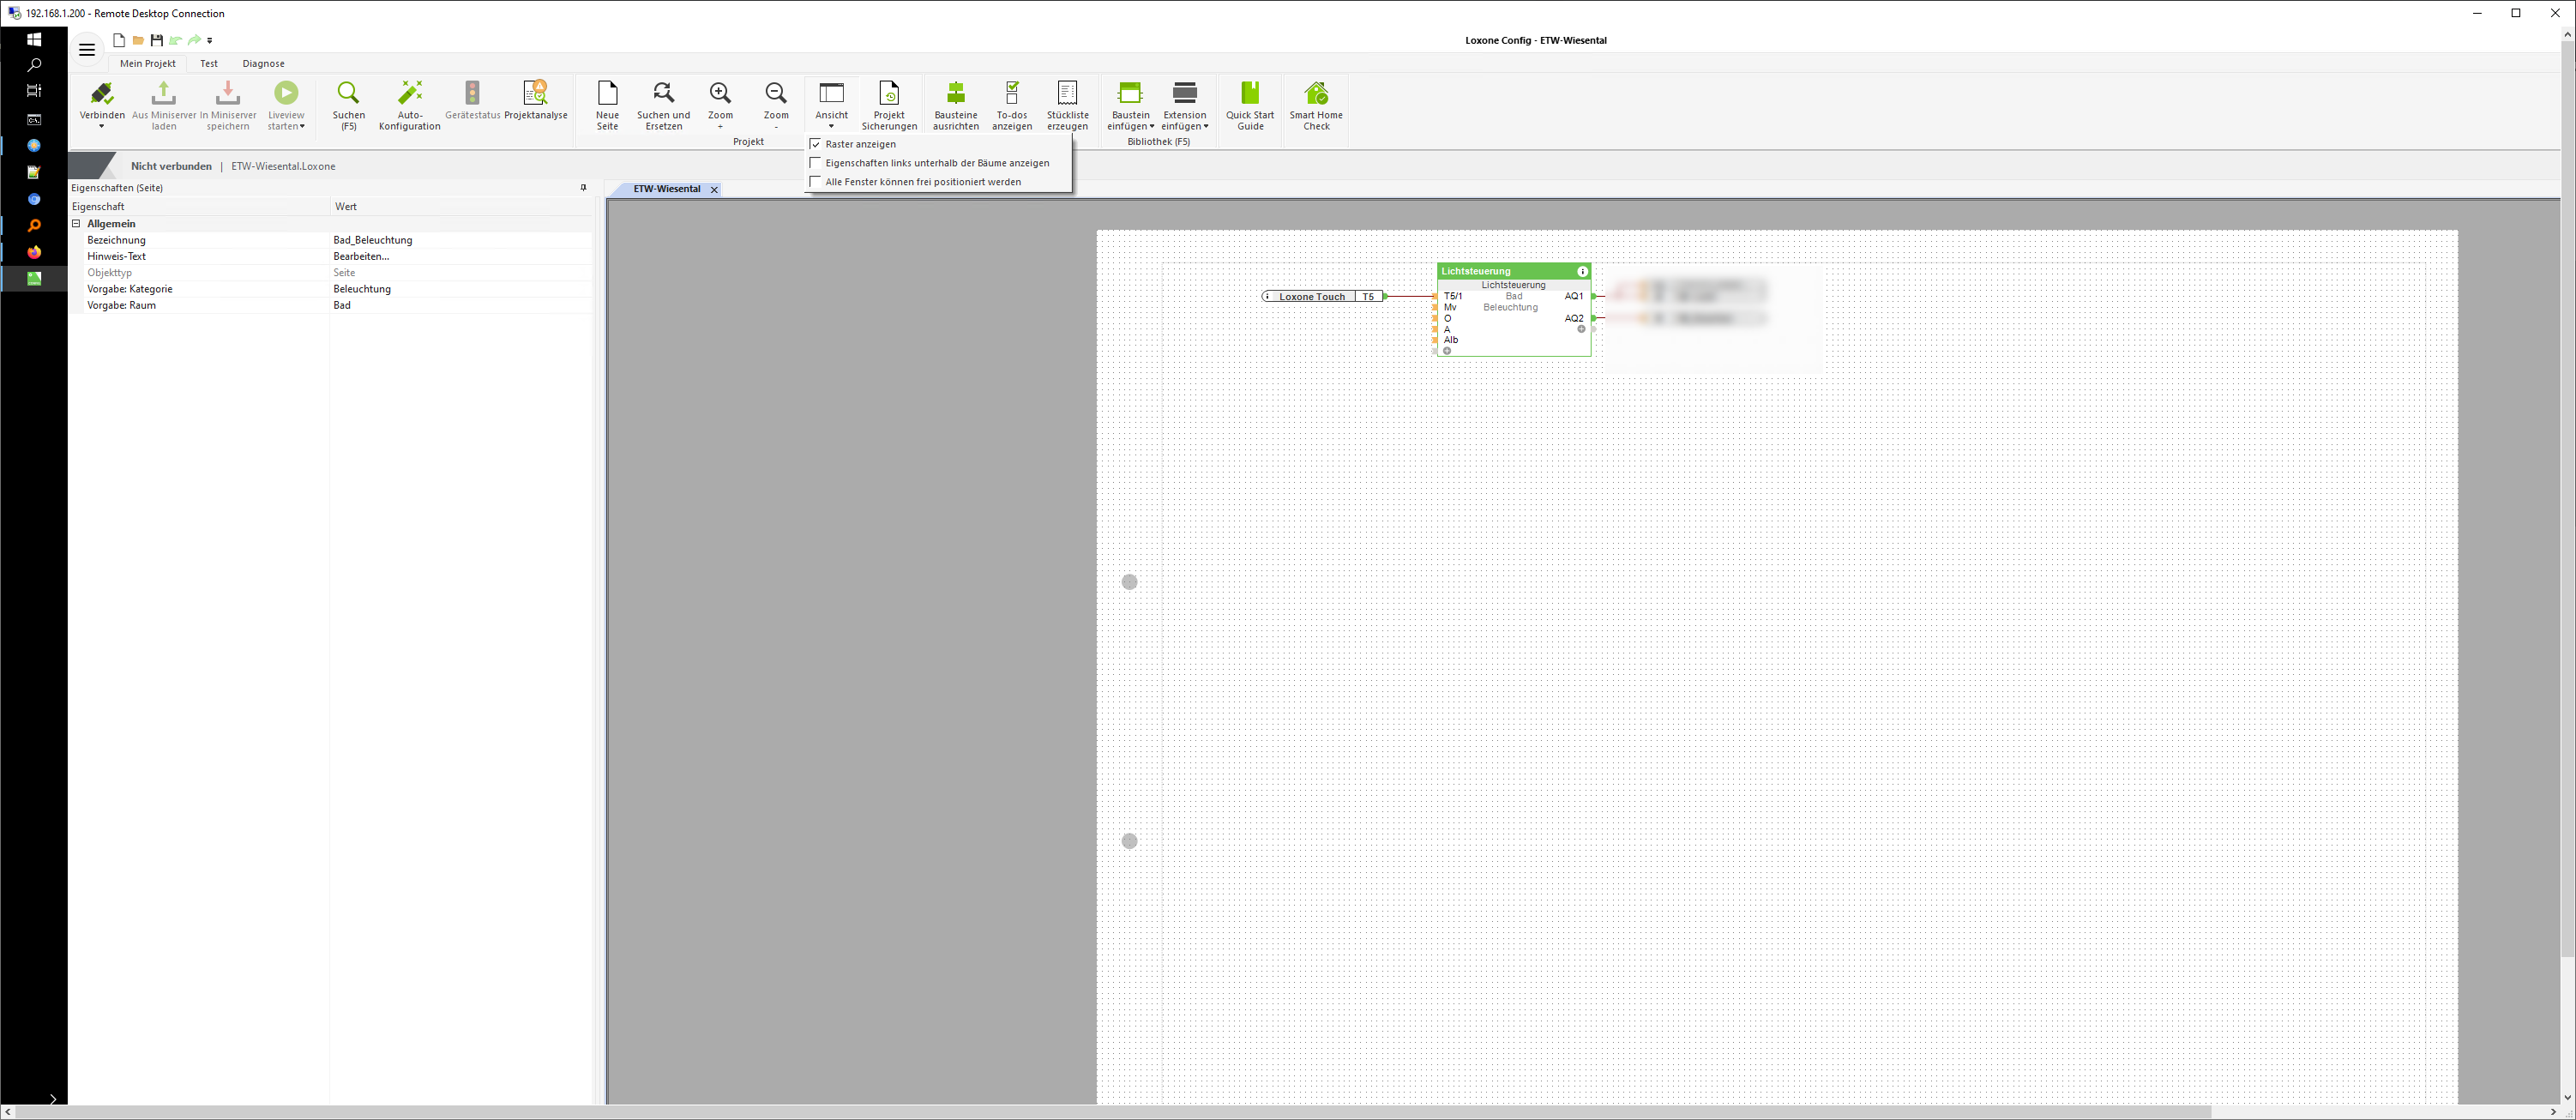
Task: Switch to the Diagnose ribbon tab
Action: (263, 63)
